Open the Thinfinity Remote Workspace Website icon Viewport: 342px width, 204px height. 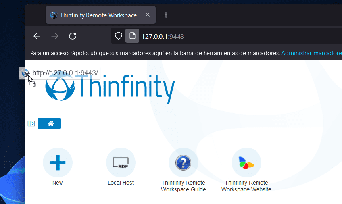tap(246, 163)
